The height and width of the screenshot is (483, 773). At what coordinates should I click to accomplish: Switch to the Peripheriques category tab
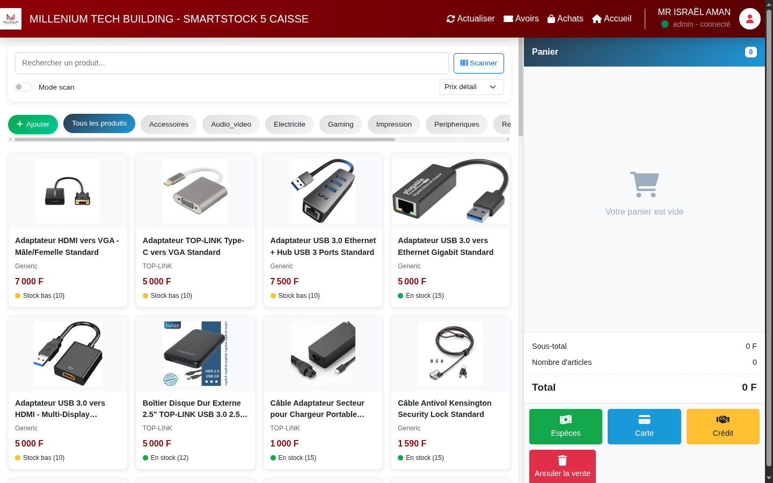pyautogui.click(x=456, y=124)
